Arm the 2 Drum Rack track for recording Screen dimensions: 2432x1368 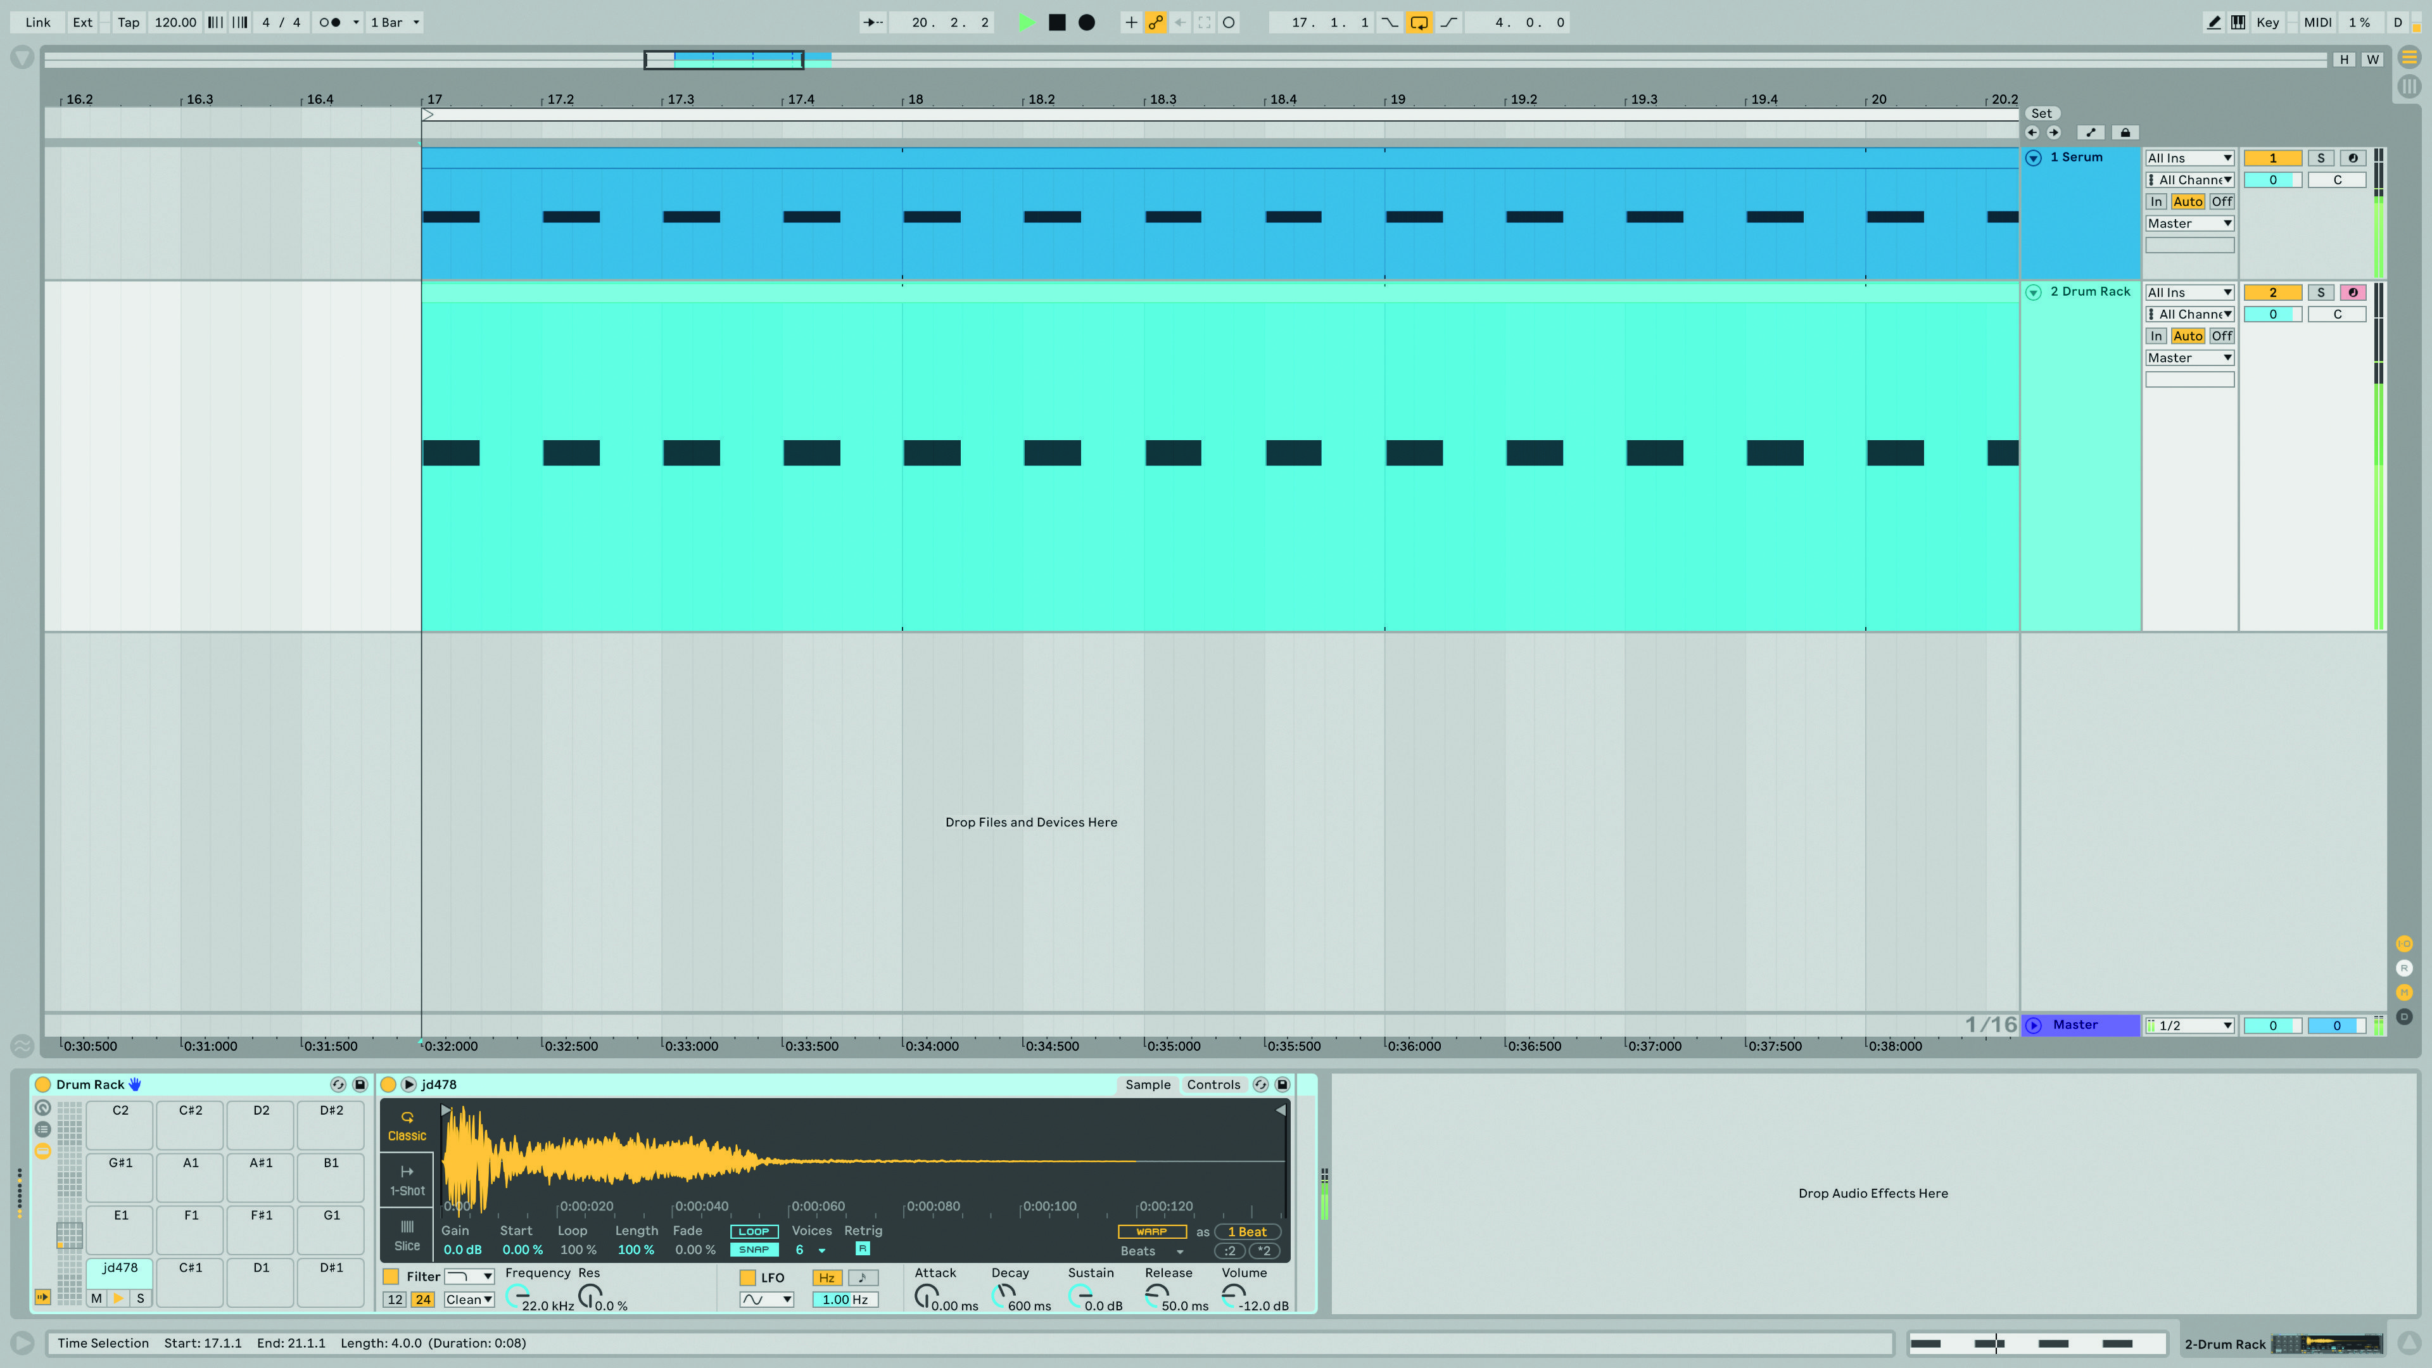[x=2353, y=292]
